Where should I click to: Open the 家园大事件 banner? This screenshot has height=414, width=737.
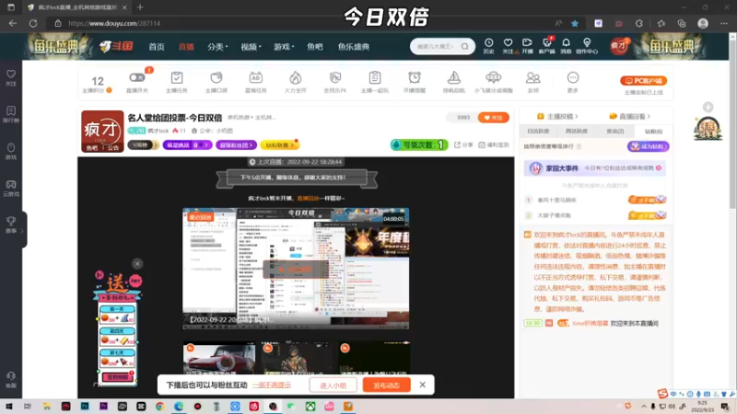coord(594,168)
